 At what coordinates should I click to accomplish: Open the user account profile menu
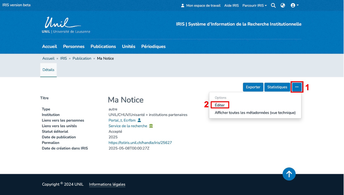pos(294,5)
